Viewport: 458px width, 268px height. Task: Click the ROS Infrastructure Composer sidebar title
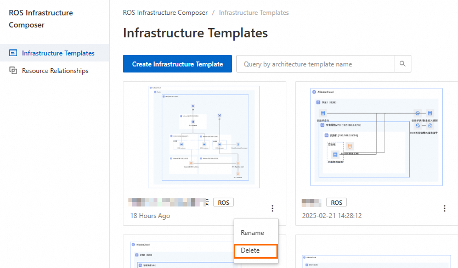pyautogui.click(x=41, y=19)
